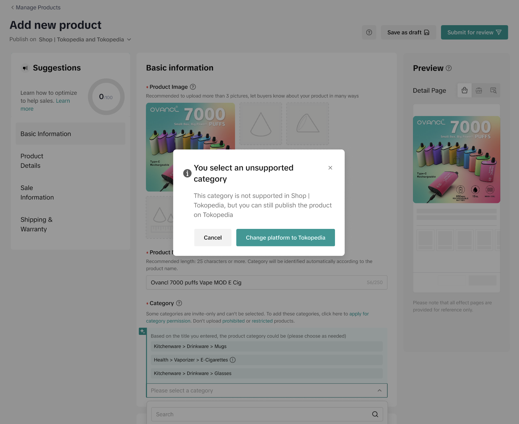The height and width of the screenshot is (424, 519).
Task: Click the info icon beside E-Cigarettes suggestion
Action: click(233, 360)
